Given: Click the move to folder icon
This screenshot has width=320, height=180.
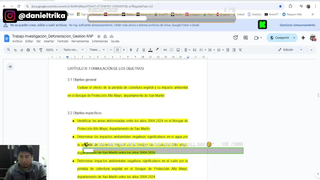Looking at the screenshot, I should coord(105,36).
